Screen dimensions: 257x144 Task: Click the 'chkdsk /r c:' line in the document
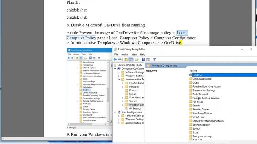pyautogui.click(x=77, y=10)
